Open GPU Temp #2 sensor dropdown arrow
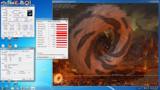160x90 pixels. [49, 40]
